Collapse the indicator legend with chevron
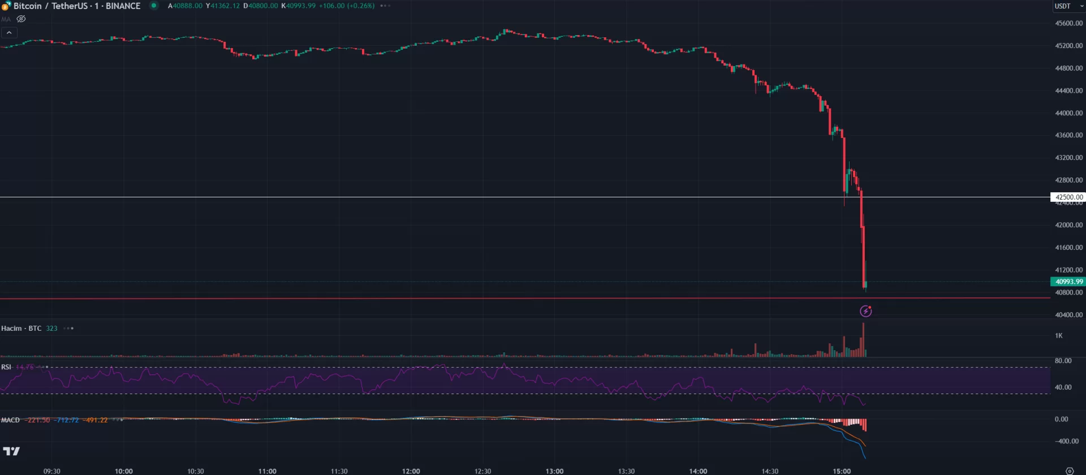 [x=9, y=33]
